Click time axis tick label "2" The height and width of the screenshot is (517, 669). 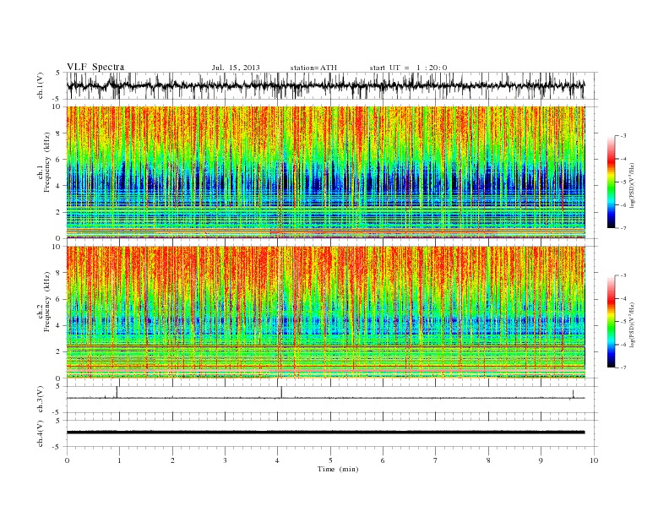(x=172, y=460)
